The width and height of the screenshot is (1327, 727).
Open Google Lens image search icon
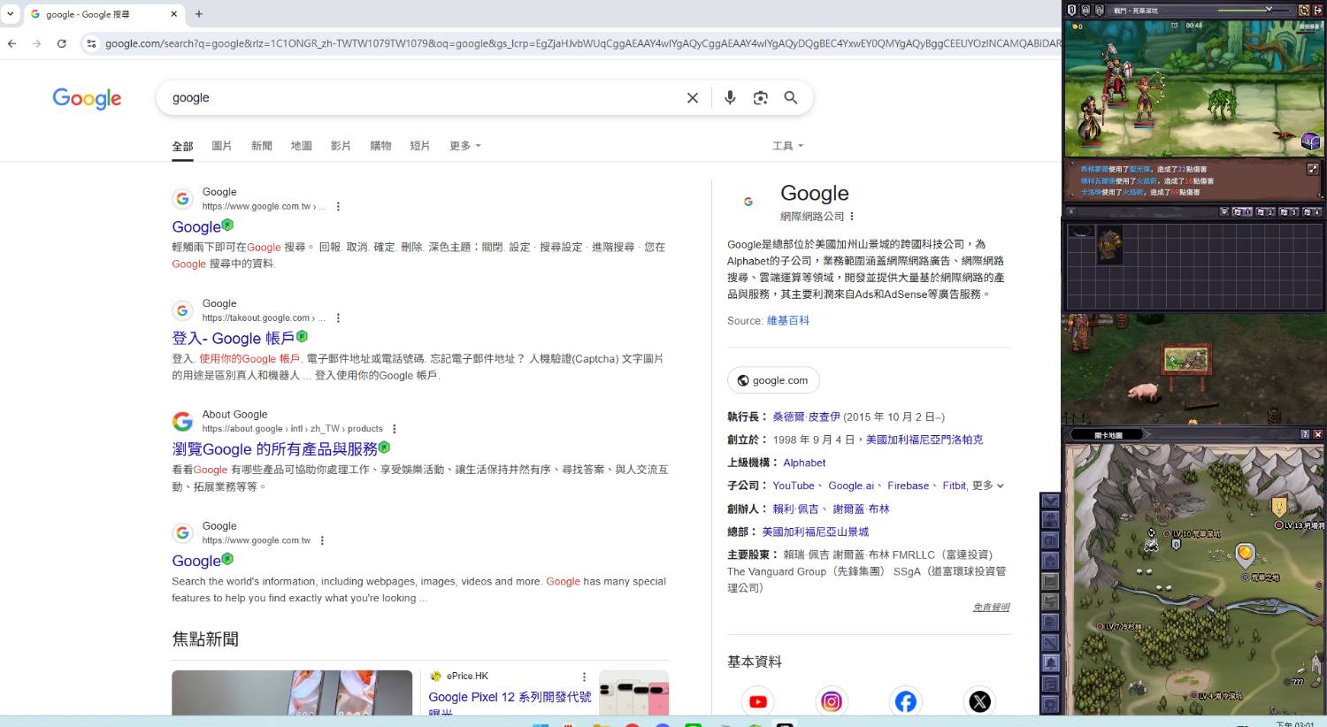[x=760, y=98]
